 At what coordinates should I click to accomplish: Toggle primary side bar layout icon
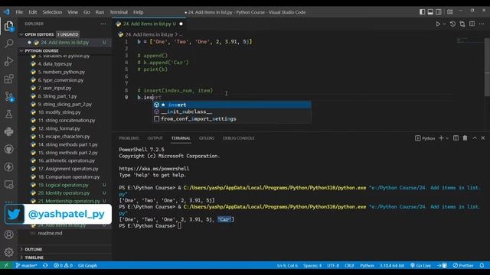point(422,12)
